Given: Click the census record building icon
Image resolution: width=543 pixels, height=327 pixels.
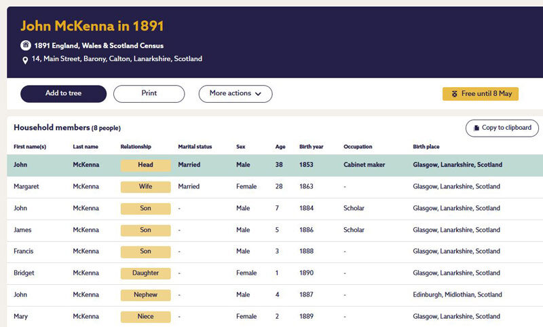Looking at the screenshot, I should click(x=26, y=46).
